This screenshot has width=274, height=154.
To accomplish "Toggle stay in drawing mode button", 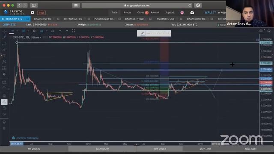I will click(x=4, y=102).
